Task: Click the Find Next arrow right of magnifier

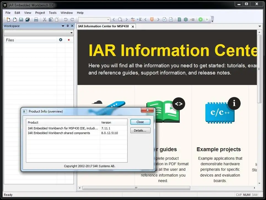Action: click(127, 20)
